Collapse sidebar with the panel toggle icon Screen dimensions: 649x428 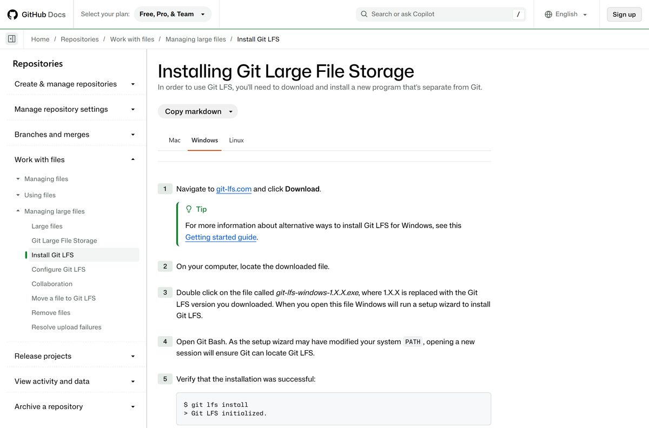click(12, 39)
